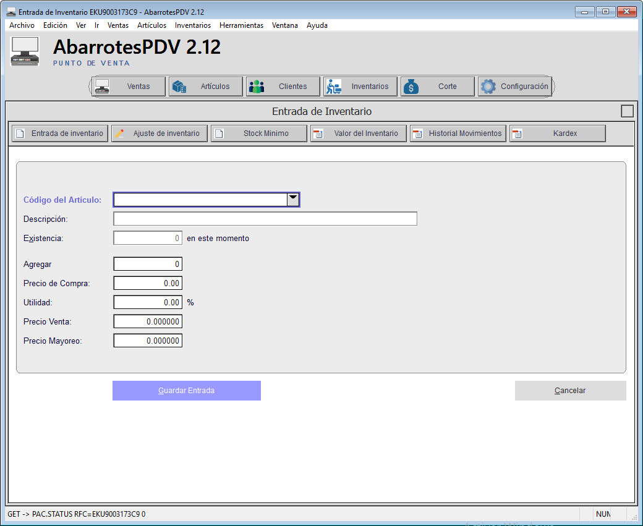Open the Ayuda menu
The width and height of the screenshot is (643, 526).
point(317,25)
